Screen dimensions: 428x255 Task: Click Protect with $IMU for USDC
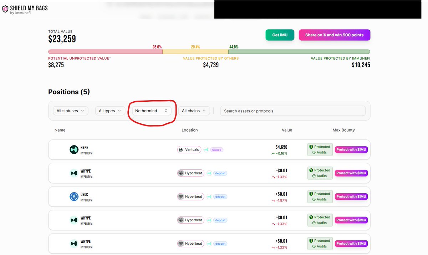pos(351,197)
